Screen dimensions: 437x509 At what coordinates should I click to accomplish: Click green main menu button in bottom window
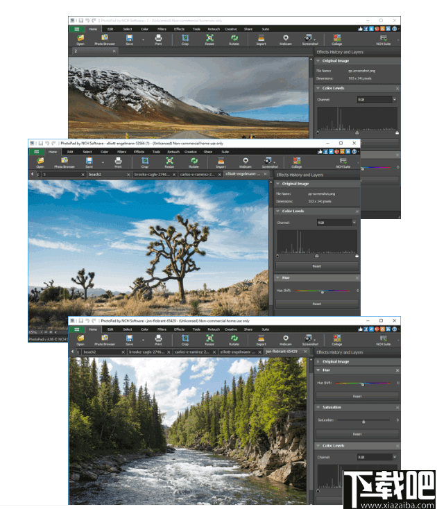(76, 329)
